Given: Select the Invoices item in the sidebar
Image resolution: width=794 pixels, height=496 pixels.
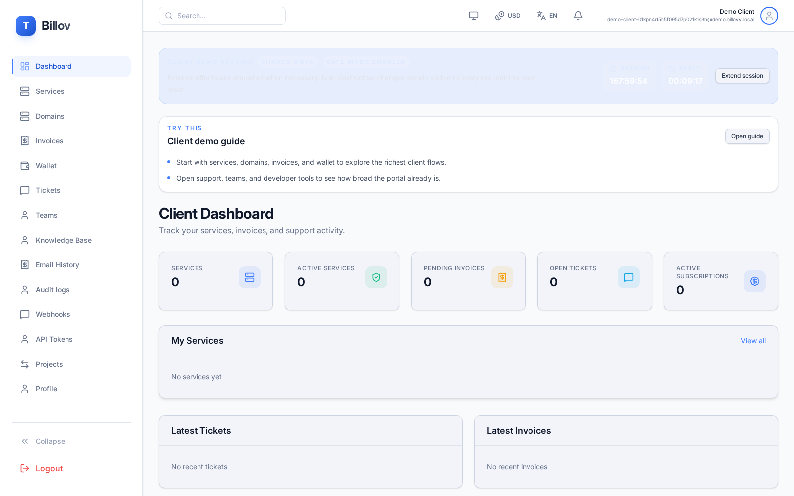Looking at the screenshot, I should tap(49, 141).
